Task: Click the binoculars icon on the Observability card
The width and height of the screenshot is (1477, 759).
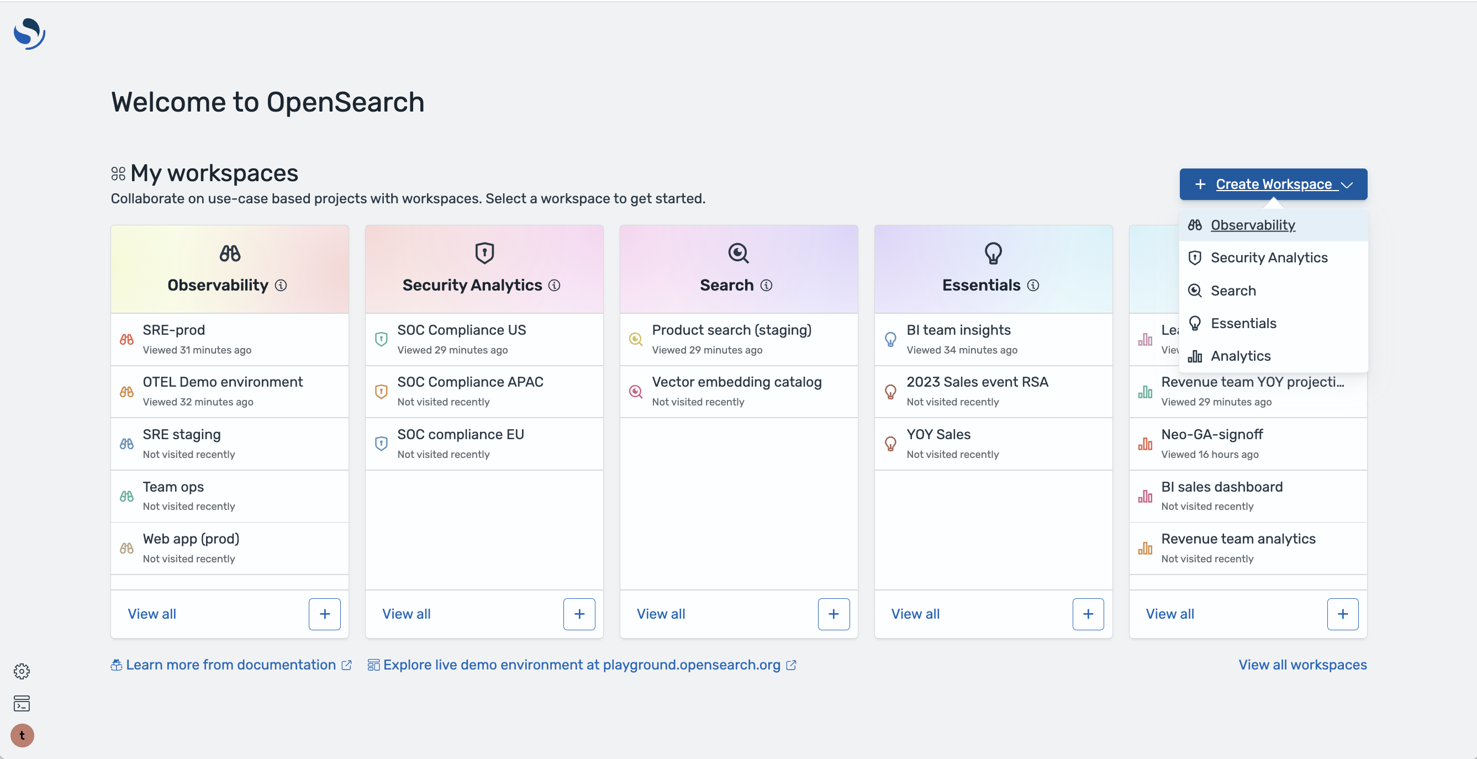Action: coord(229,253)
